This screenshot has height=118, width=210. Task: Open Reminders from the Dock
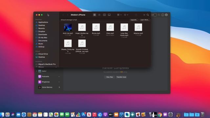coord(46,114)
